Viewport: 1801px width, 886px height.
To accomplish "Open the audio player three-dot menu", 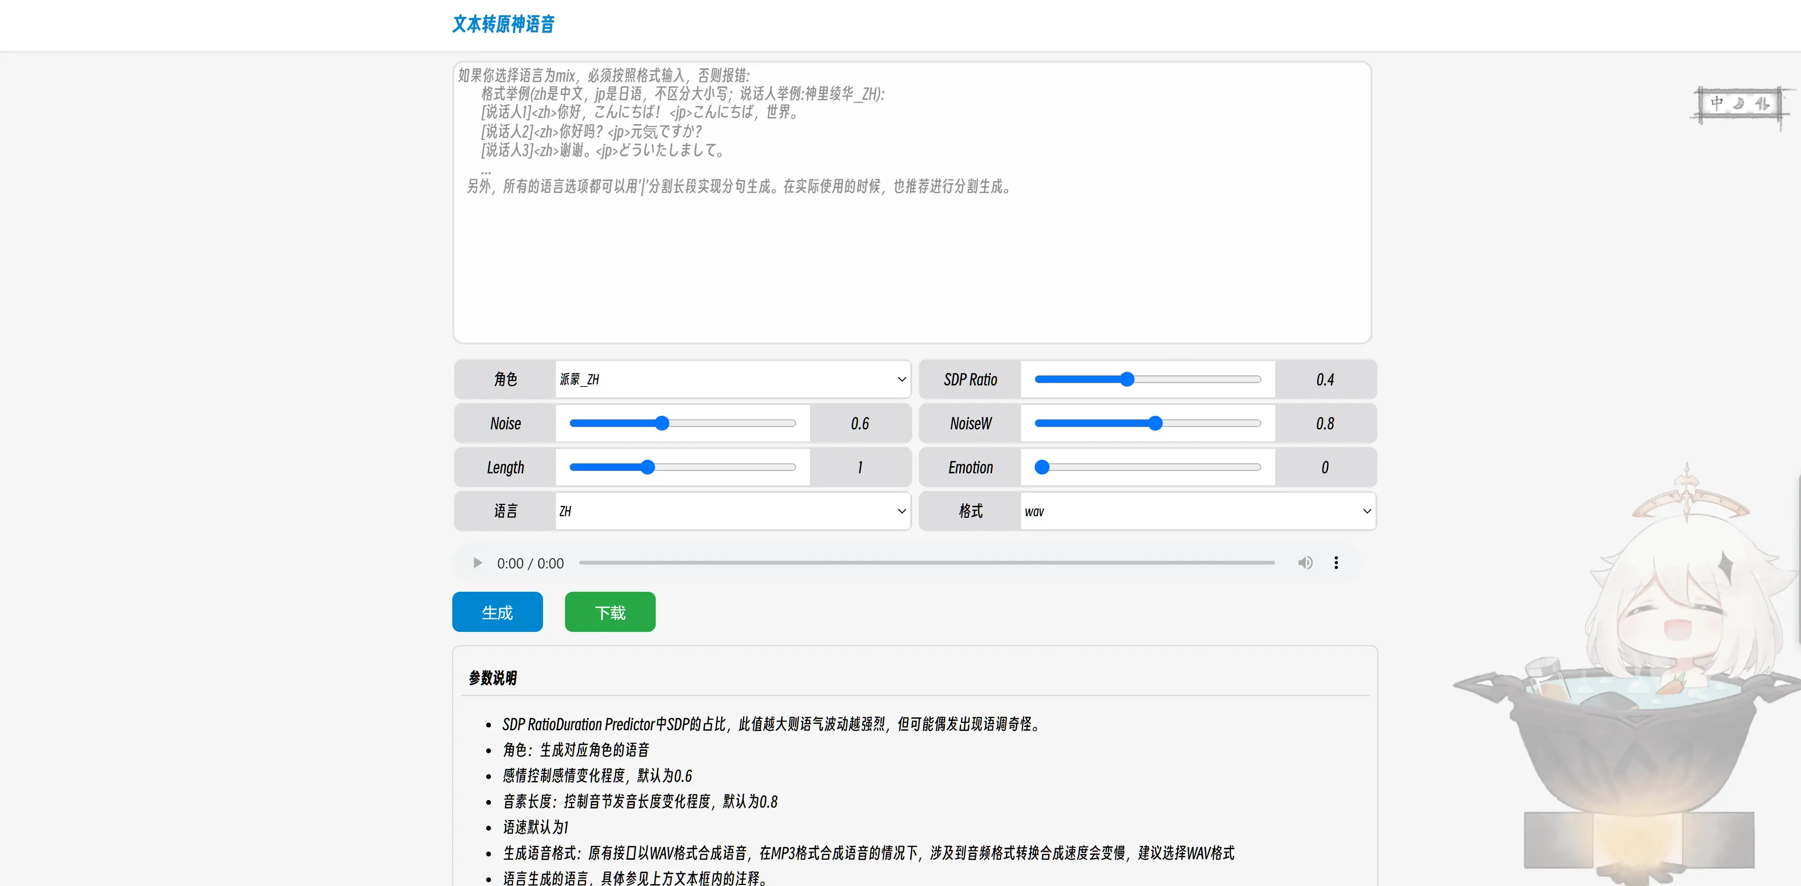I will (1335, 563).
